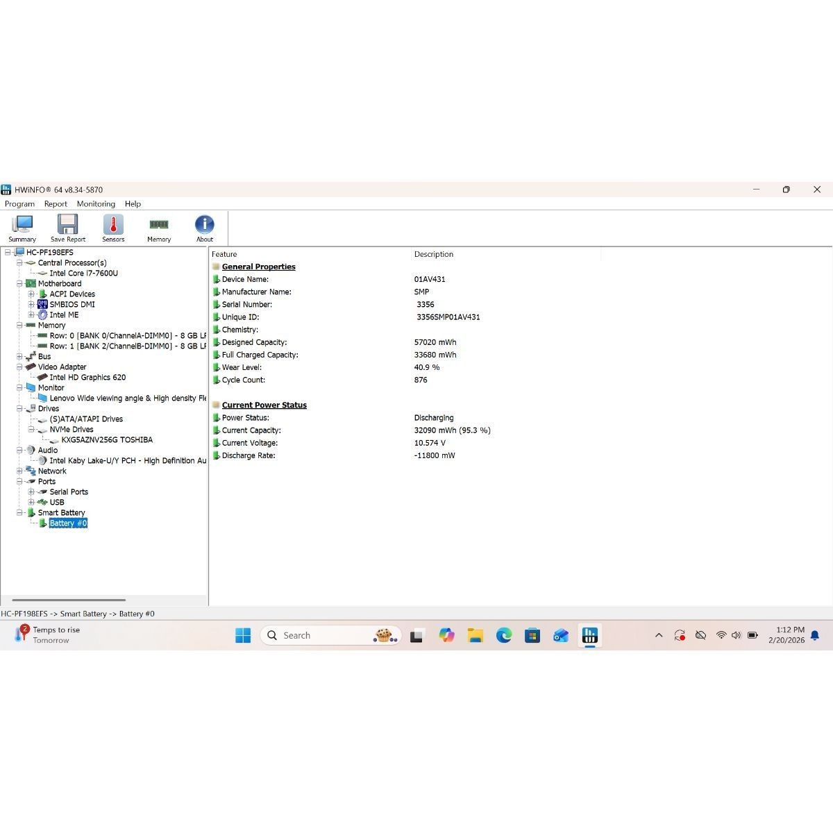Select (S)ATA/ATAPI Drives item
Screen dimensions: 833x833
(x=86, y=419)
